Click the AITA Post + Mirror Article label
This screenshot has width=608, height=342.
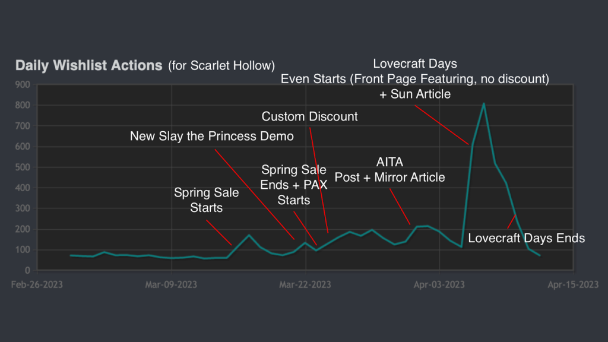pyautogui.click(x=389, y=169)
